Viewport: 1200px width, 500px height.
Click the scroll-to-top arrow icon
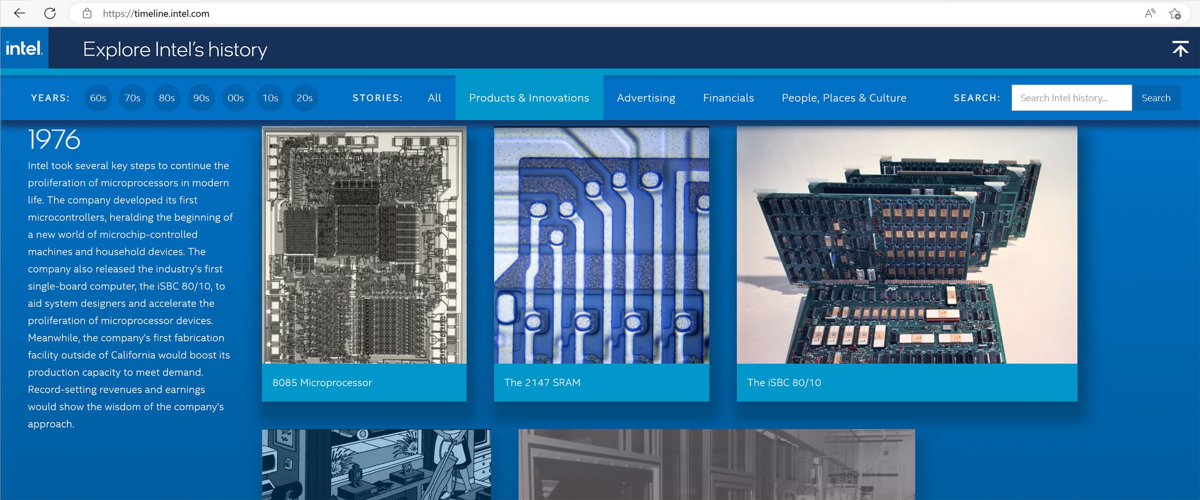(1181, 48)
